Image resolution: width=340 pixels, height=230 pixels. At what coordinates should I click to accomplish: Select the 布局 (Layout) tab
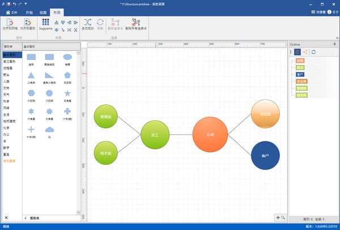point(57,12)
